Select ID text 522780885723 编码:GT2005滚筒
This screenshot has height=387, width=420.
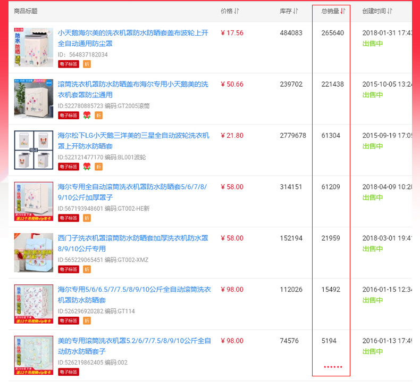tap(104, 106)
